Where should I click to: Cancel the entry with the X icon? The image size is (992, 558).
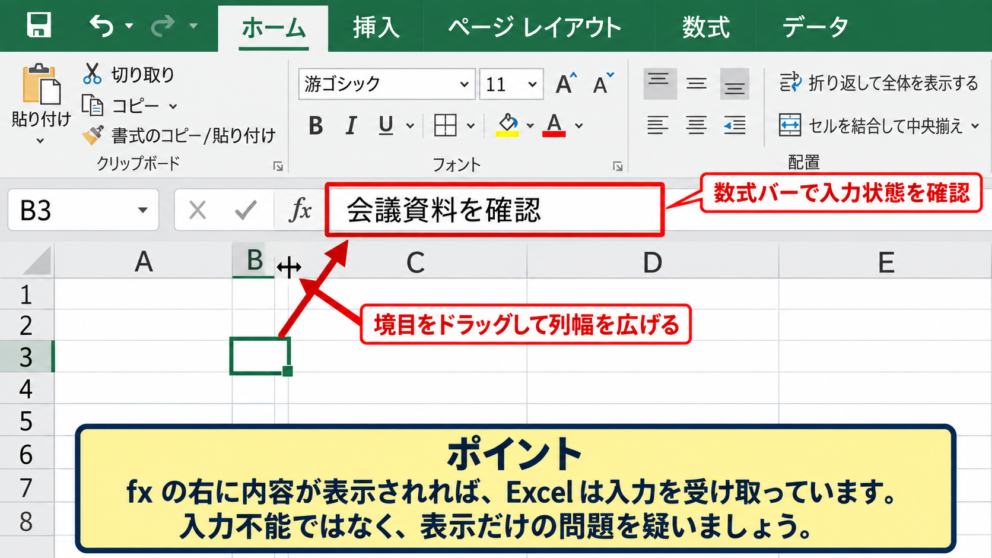point(198,210)
